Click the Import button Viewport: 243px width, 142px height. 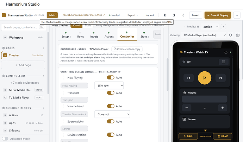coord(150,15)
